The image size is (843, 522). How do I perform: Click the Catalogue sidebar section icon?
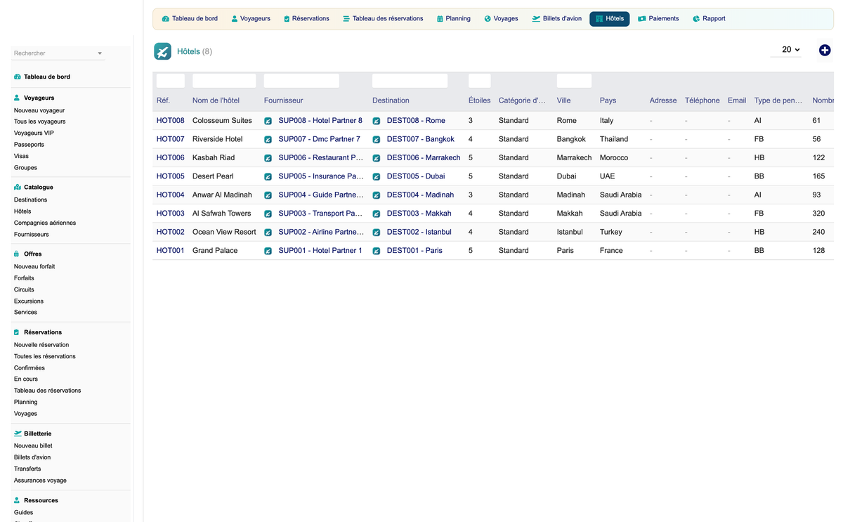coord(17,188)
